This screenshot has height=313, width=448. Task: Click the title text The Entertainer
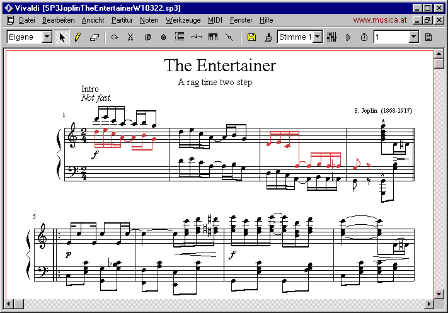point(220,65)
